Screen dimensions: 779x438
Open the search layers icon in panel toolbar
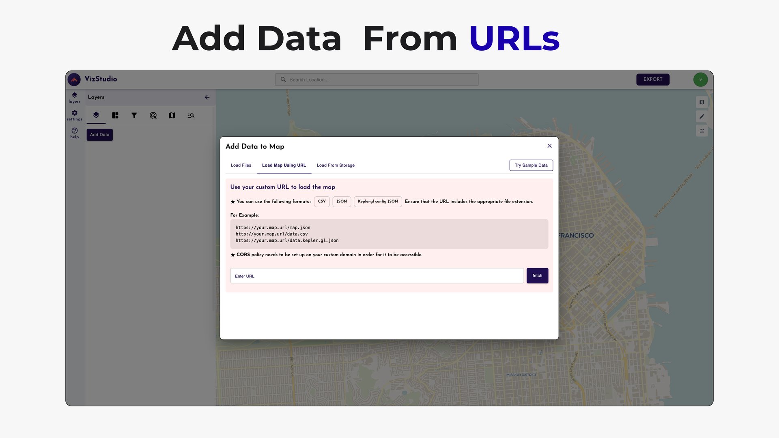191,115
